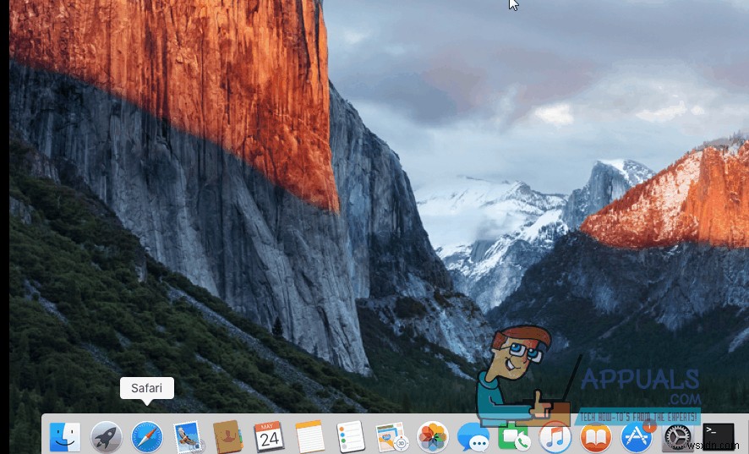749x454 pixels.
Task: Open System Preferences gear icon
Action: tap(678, 437)
